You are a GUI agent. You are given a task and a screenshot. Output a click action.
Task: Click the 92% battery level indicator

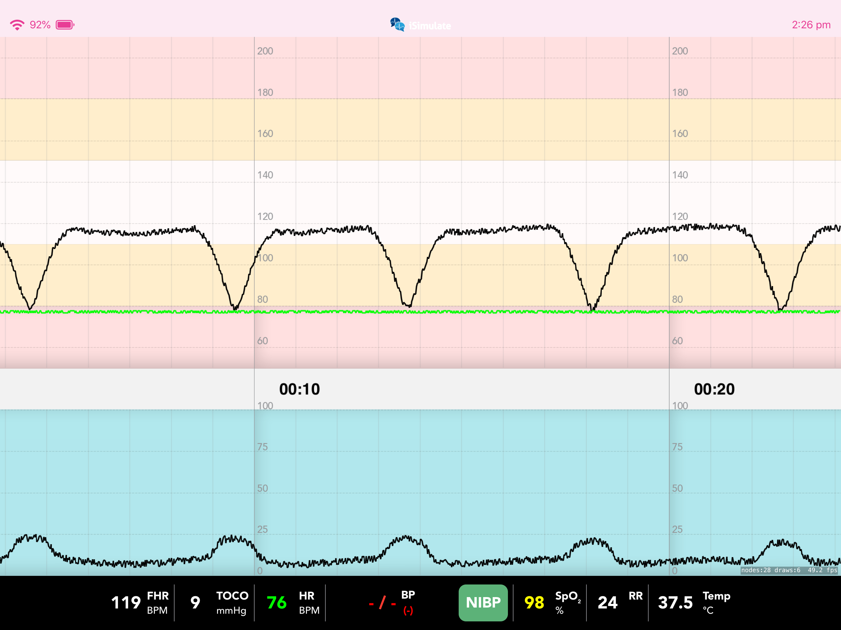[x=39, y=24]
